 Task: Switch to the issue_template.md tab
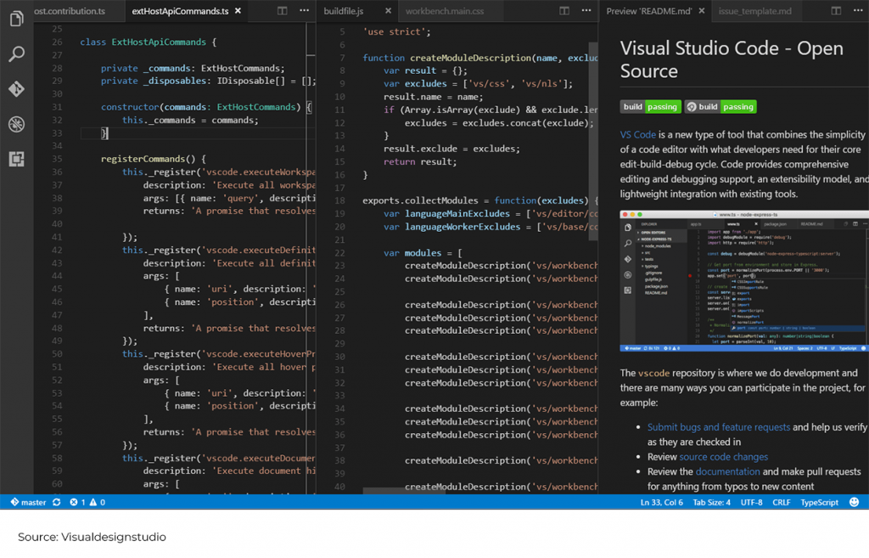[x=754, y=11]
